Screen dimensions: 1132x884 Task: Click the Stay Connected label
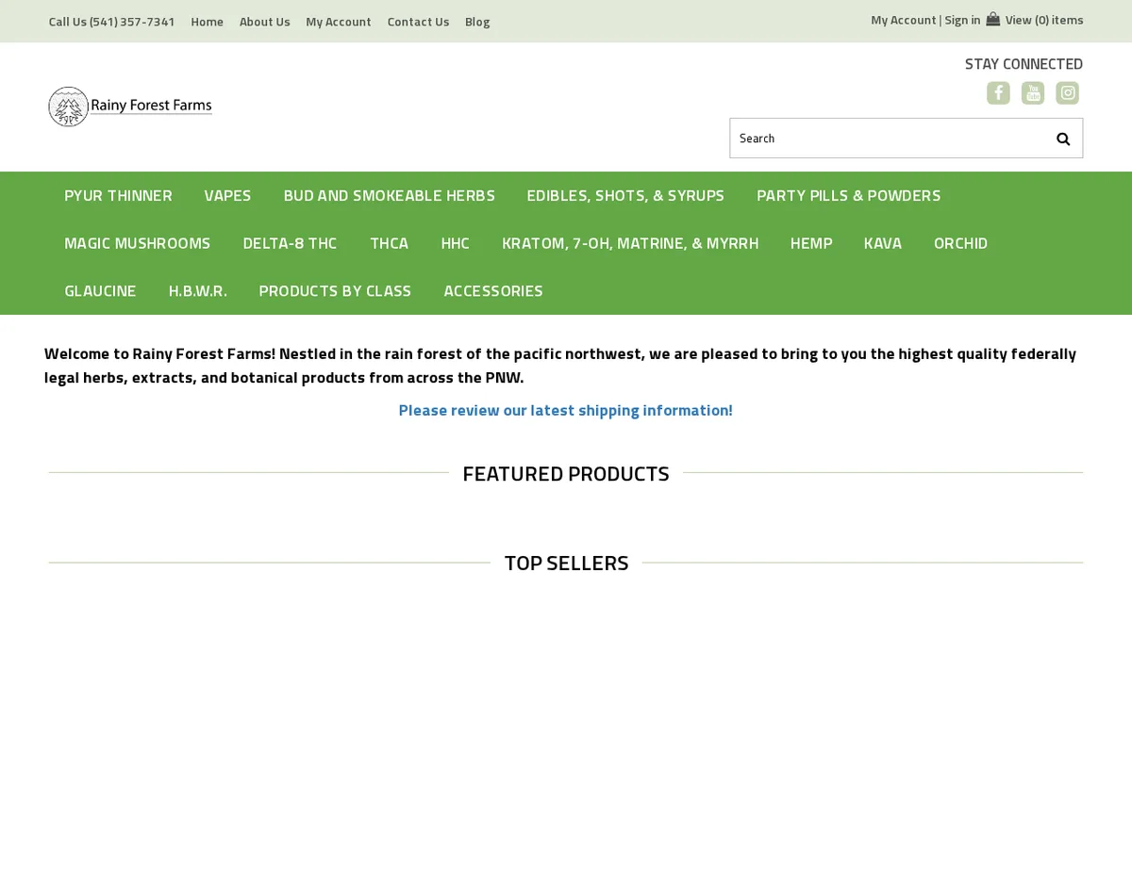pos(1024,64)
